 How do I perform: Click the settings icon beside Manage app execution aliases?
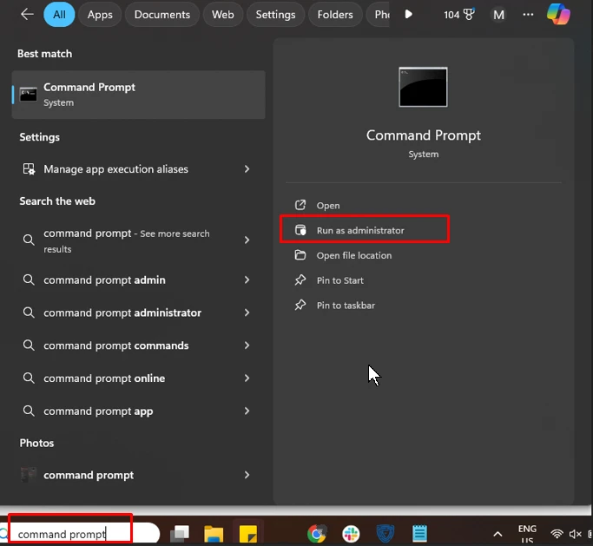[29, 169]
